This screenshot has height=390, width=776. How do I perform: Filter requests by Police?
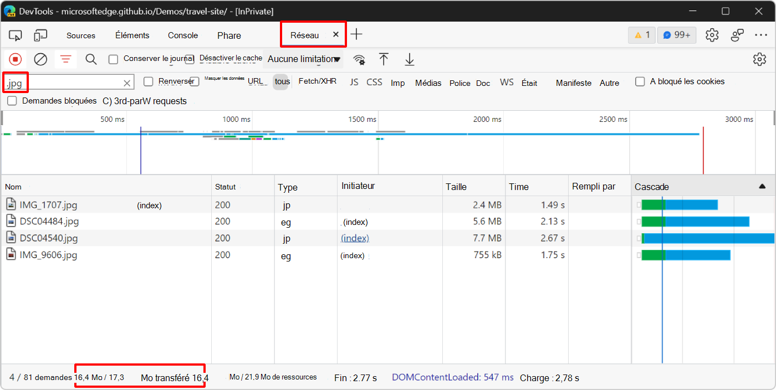[460, 83]
